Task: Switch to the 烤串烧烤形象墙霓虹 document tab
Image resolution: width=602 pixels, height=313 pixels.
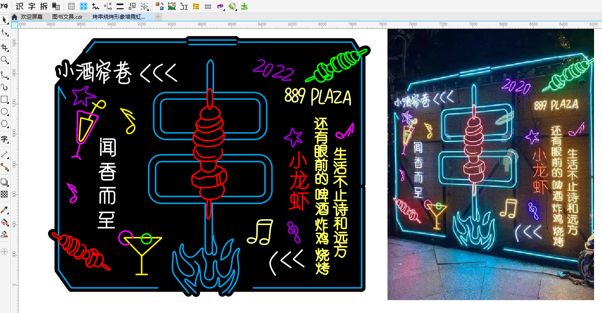Action: point(118,17)
